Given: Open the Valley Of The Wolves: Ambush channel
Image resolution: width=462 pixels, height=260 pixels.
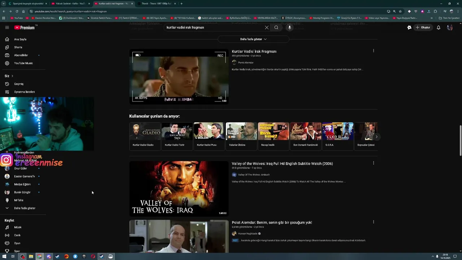Looking at the screenshot, I should click(254, 175).
